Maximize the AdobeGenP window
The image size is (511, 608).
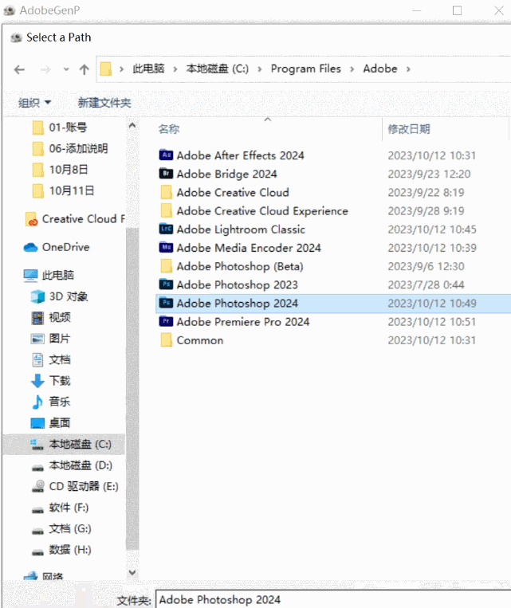(x=457, y=10)
